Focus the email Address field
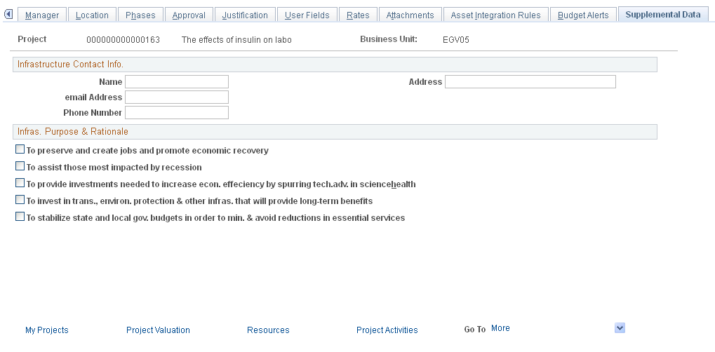Image resolution: width=715 pixels, height=352 pixels. (x=177, y=97)
